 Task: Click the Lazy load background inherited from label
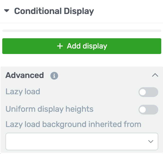click(73, 124)
